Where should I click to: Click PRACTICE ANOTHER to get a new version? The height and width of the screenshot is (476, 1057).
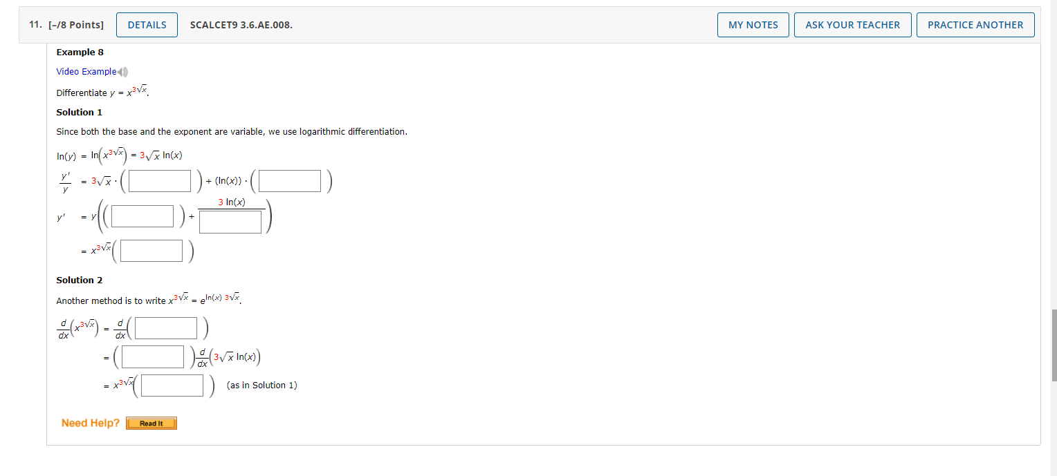click(x=975, y=24)
